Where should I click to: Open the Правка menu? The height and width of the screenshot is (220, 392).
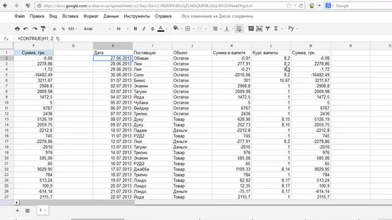tap(37, 16)
